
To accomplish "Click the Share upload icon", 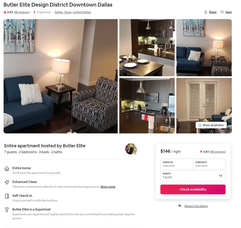I will pyautogui.click(x=206, y=12).
